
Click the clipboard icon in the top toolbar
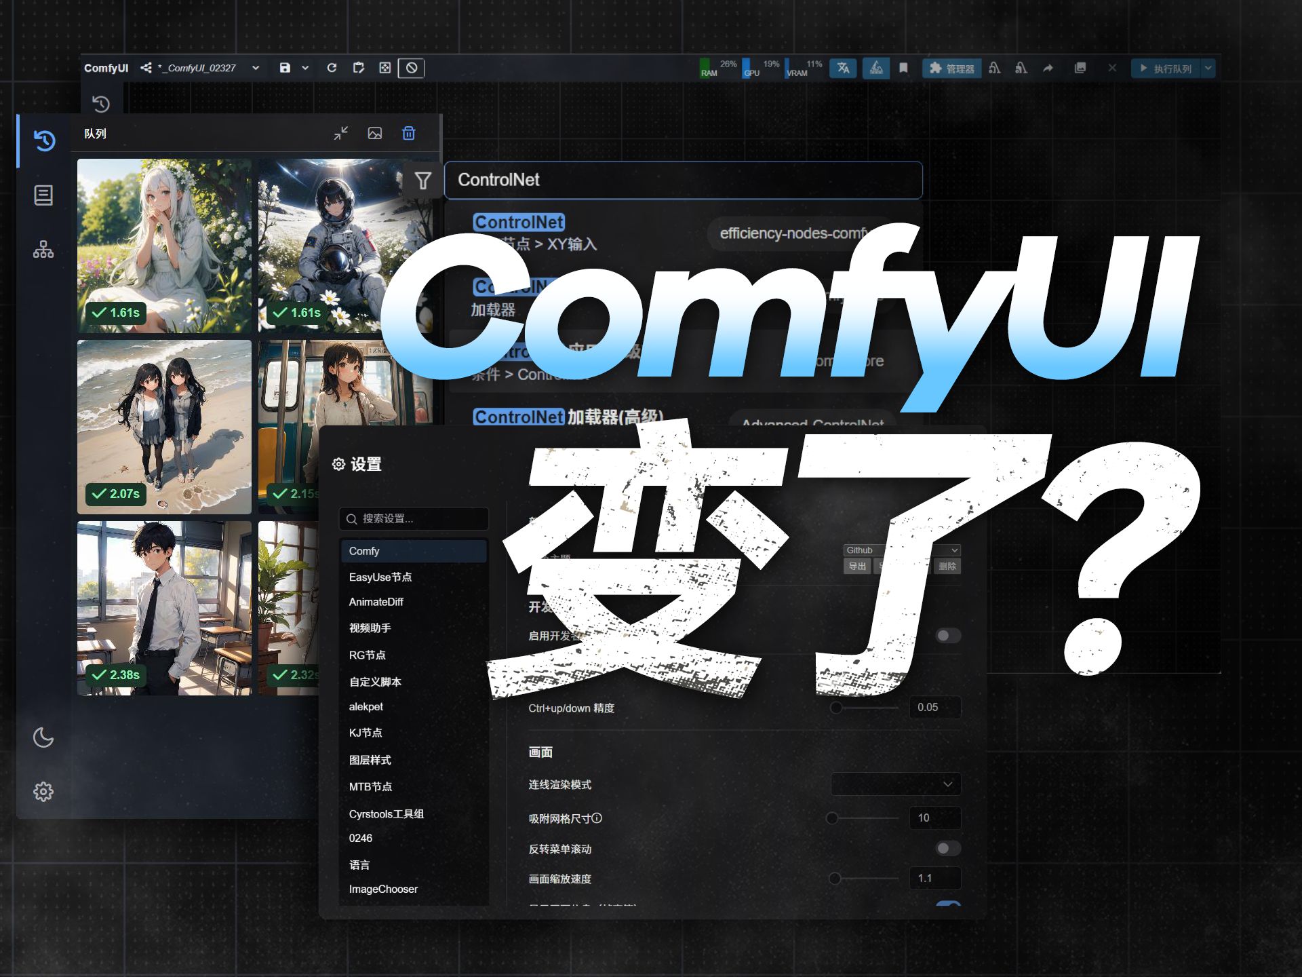[x=359, y=68]
